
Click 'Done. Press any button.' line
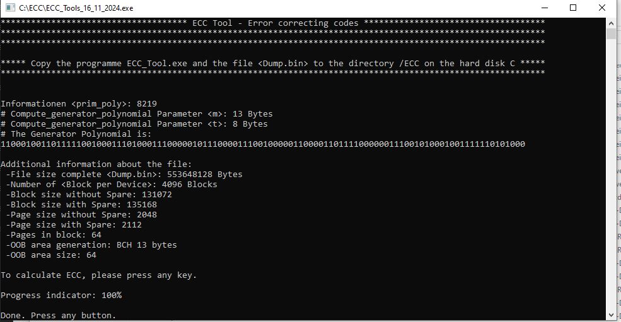point(59,315)
